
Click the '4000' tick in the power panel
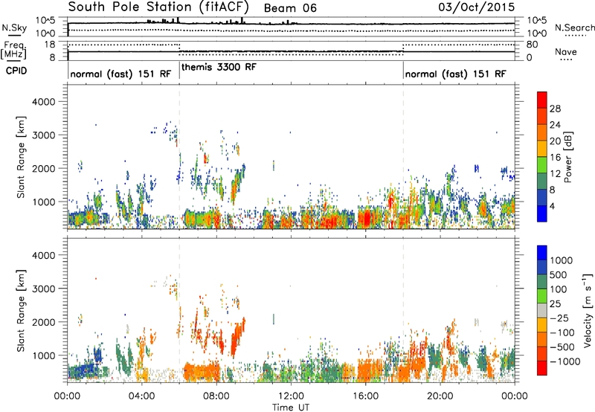[x=43, y=102]
